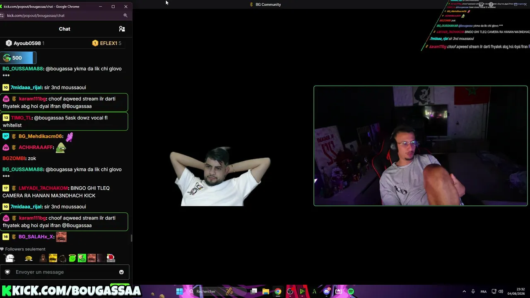Click the level 13 badge beside TIMO_TL
This screenshot has width=530, height=298.
point(6,118)
